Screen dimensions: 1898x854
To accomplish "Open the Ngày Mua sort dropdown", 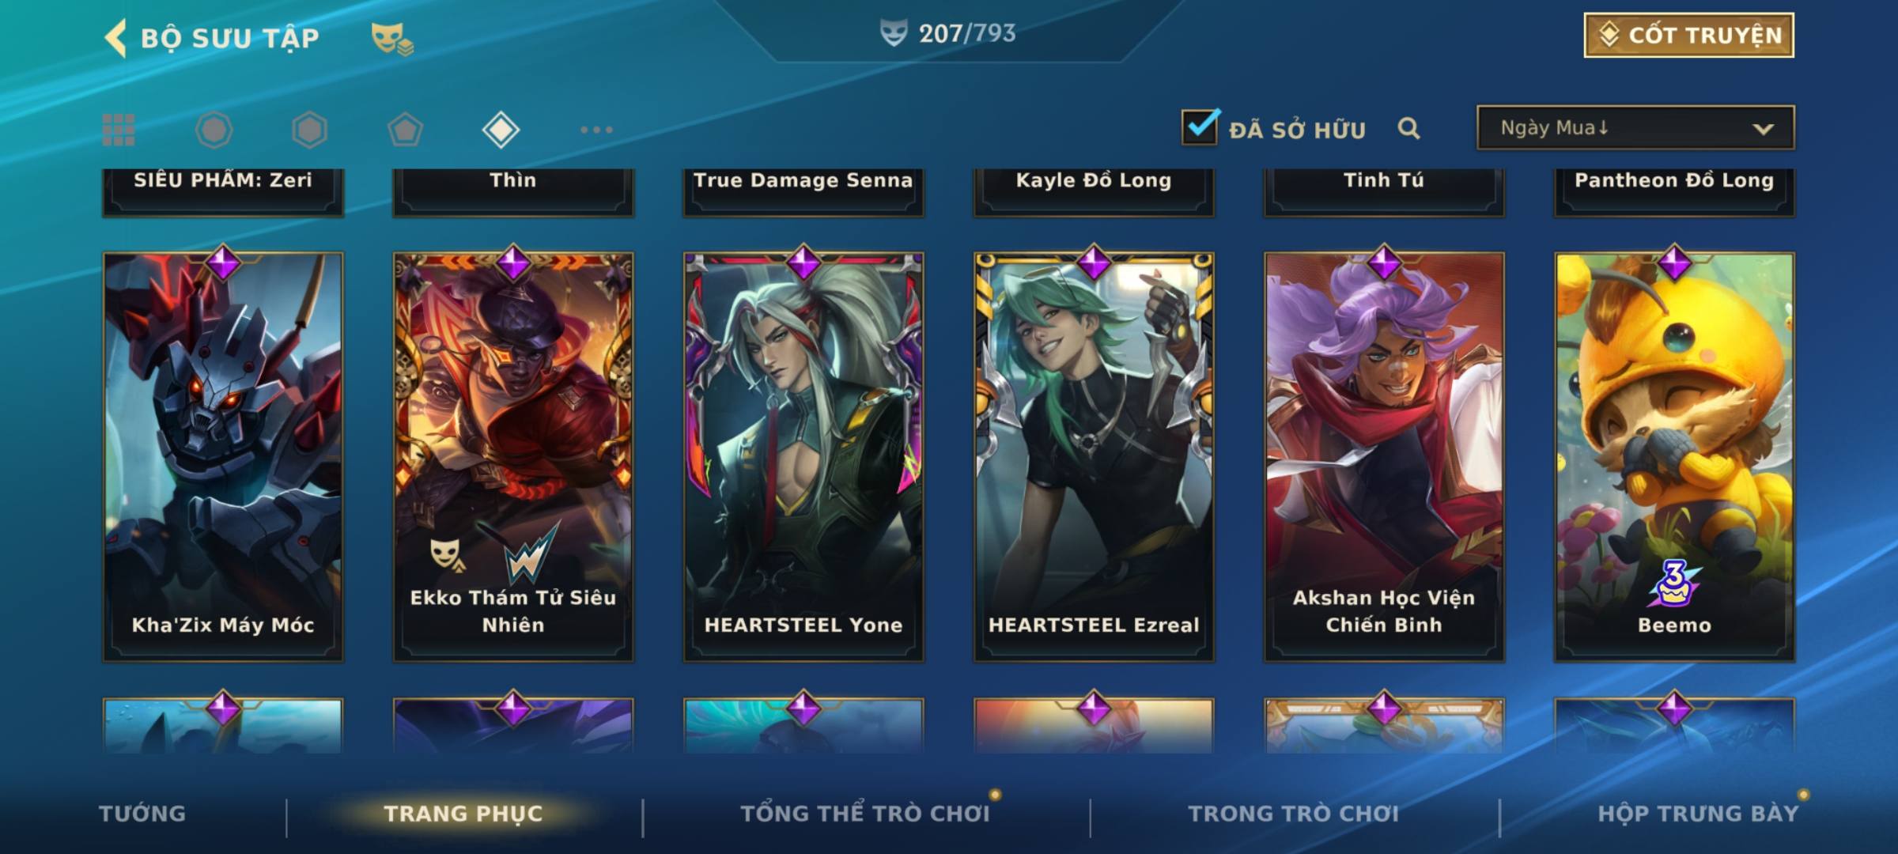I will coord(1635,127).
